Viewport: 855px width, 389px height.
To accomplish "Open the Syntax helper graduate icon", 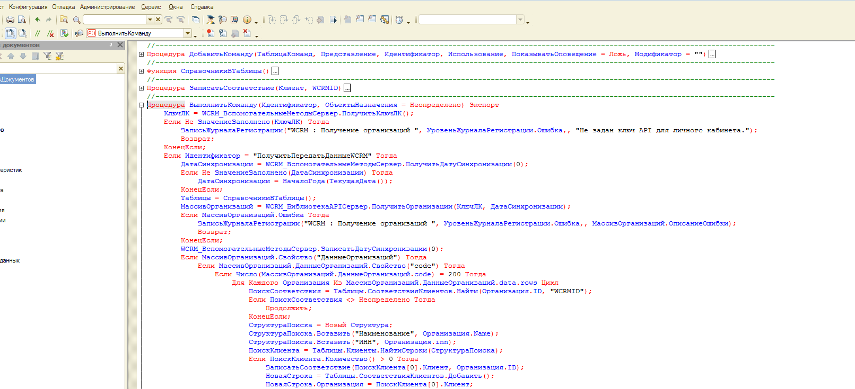I will (x=210, y=20).
